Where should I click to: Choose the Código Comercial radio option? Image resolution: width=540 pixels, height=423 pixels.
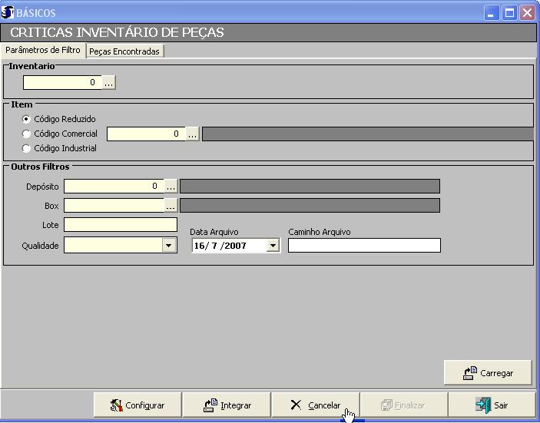pyautogui.click(x=27, y=134)
